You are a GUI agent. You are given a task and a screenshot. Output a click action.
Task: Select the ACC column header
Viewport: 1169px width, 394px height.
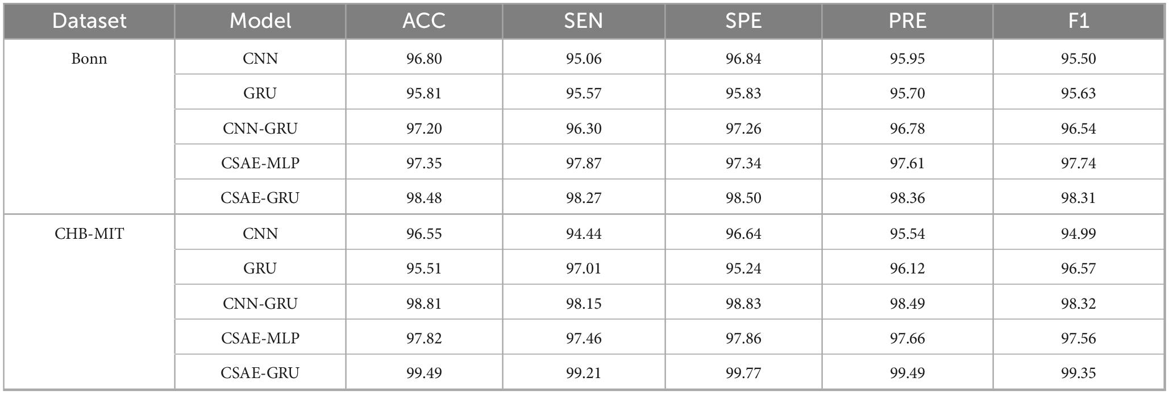(424, 21)
